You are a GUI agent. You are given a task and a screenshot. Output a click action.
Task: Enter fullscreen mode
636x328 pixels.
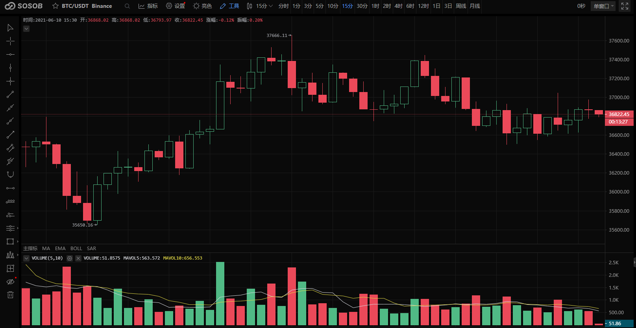tap(625, 6)
